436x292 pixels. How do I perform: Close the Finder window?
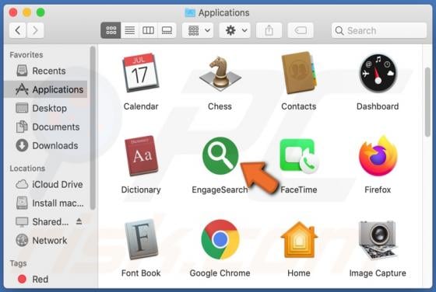pyautogui.click(x=13, y=12)
